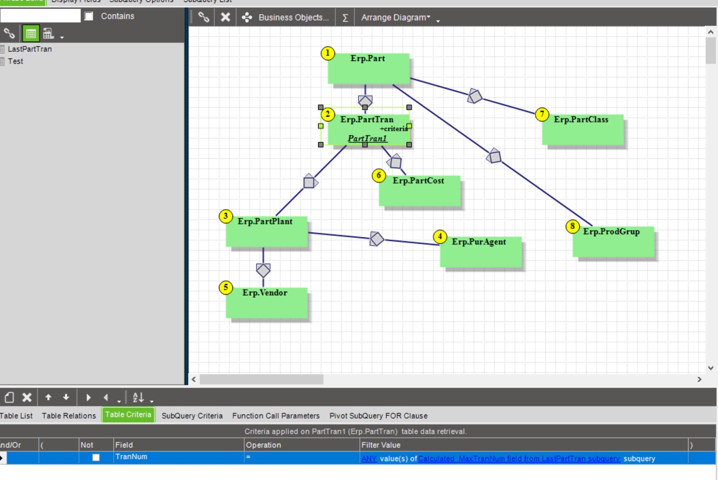
Task: Open the overflow arrow after Arrange Diagram
Action: [438, 21]
